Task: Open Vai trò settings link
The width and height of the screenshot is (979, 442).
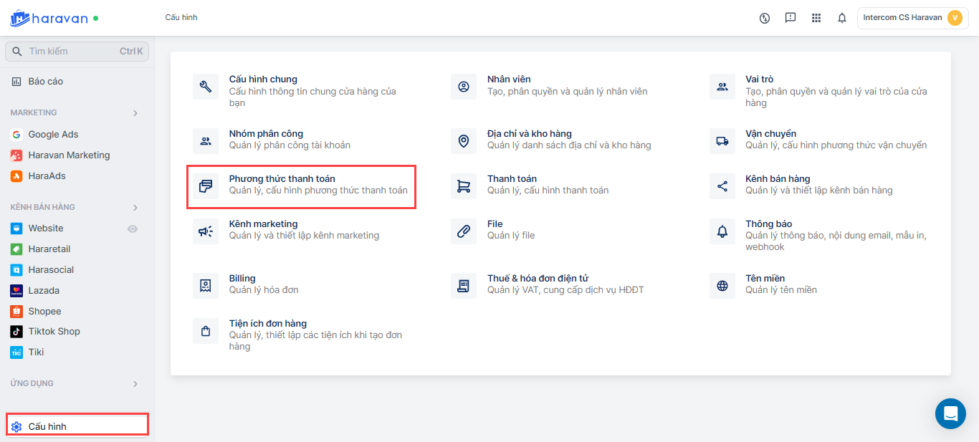Action: click(x=759, y=80)
